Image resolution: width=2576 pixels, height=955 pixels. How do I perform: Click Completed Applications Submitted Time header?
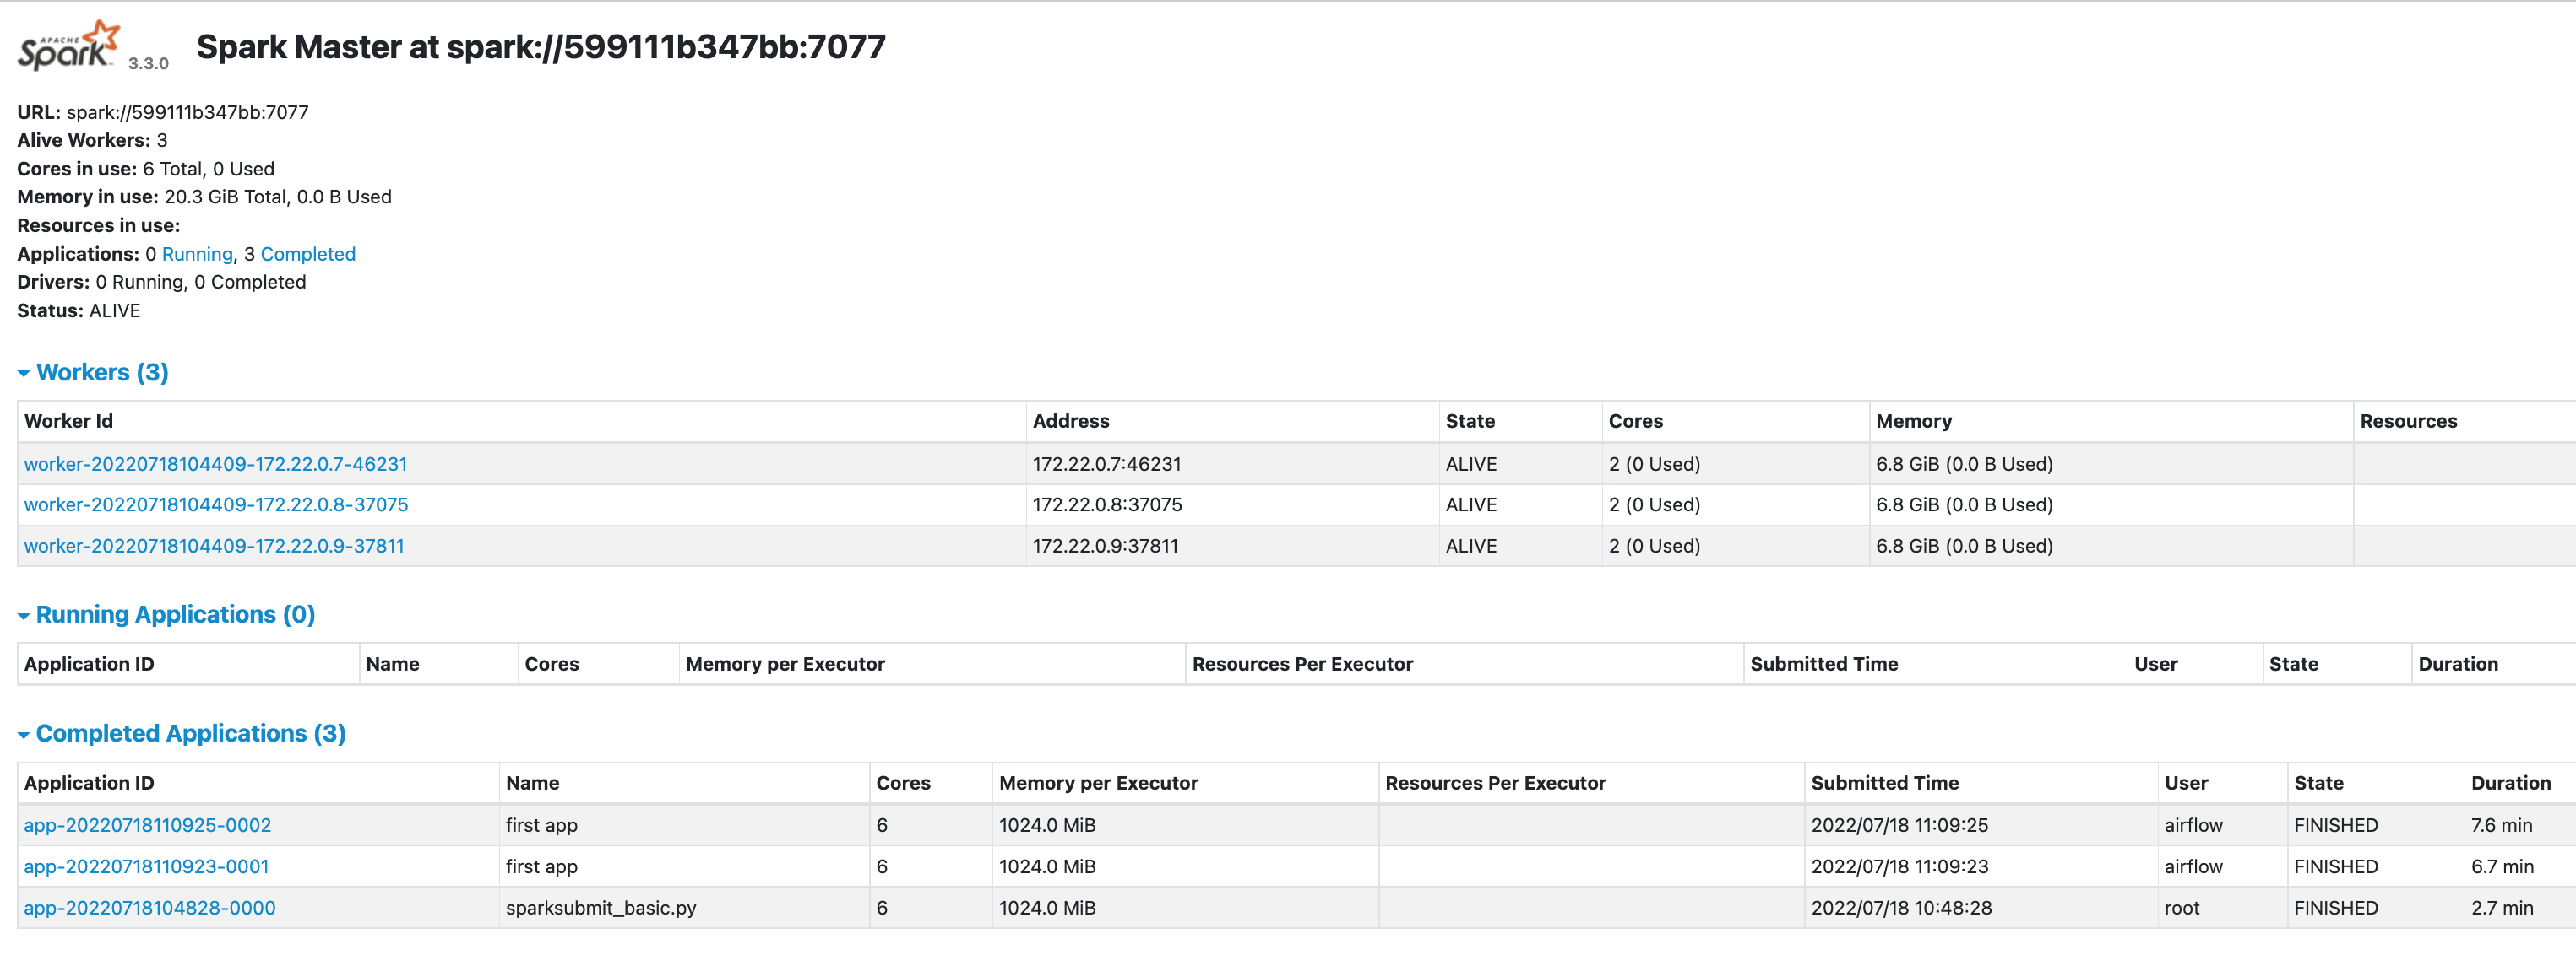click(x=1884, y=783)
